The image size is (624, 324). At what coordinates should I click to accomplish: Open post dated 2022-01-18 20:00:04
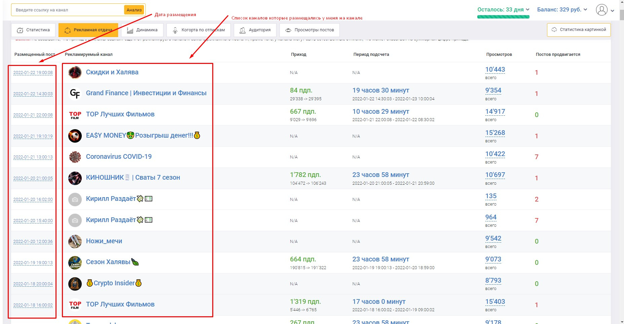point(33,284)
